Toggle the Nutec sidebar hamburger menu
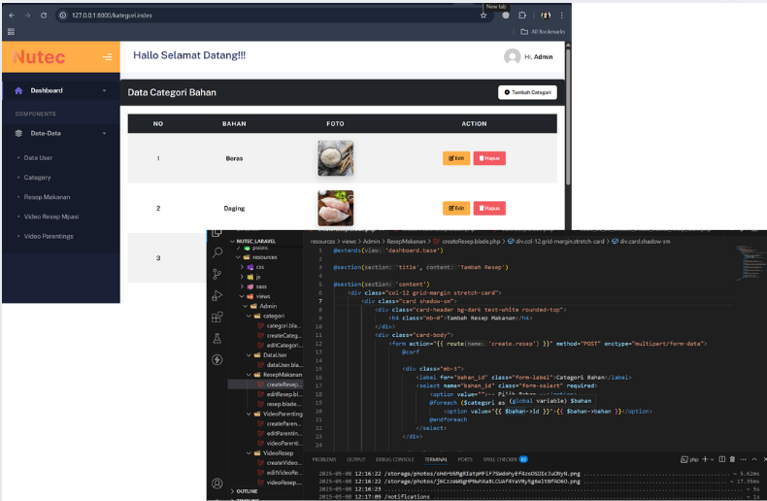 point(107,57)
